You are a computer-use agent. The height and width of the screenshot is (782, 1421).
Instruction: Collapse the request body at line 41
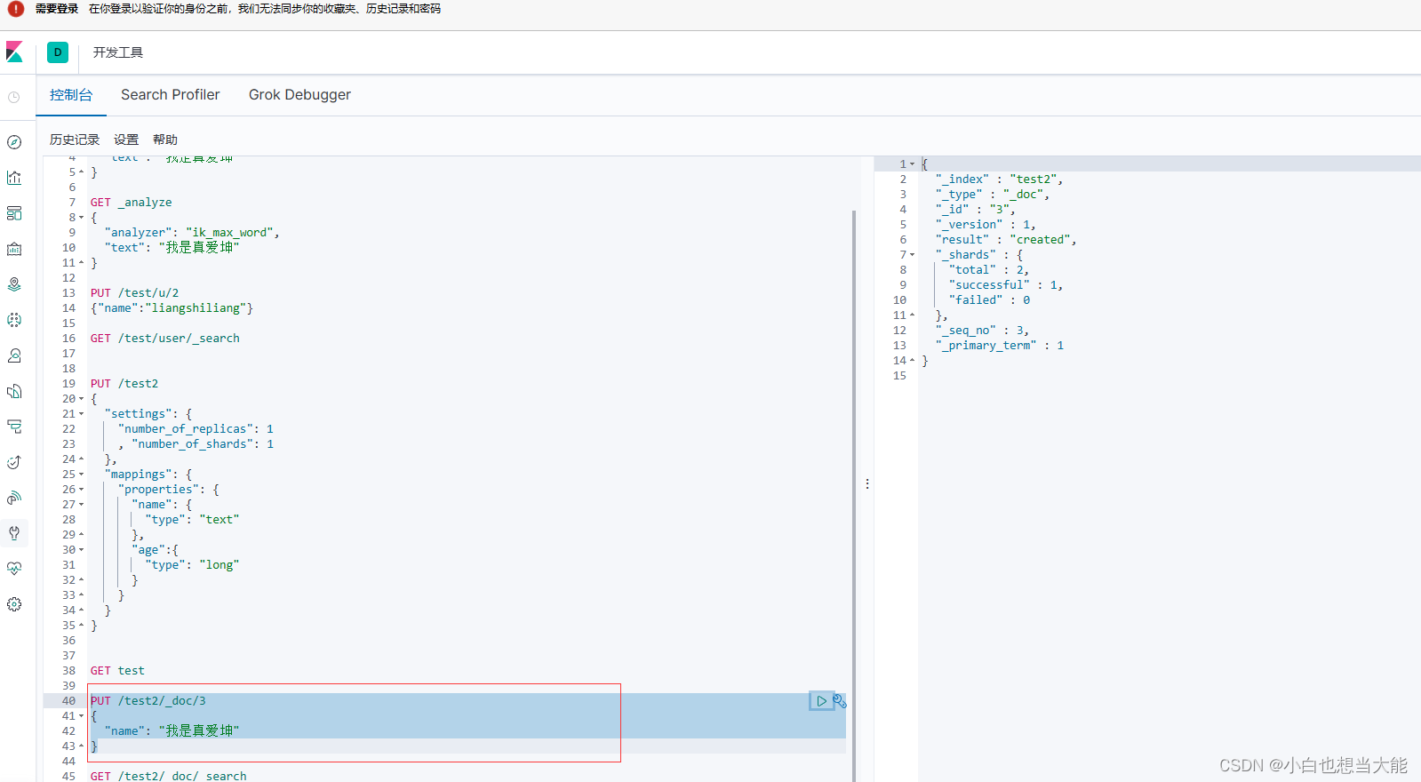coord(82,716)
